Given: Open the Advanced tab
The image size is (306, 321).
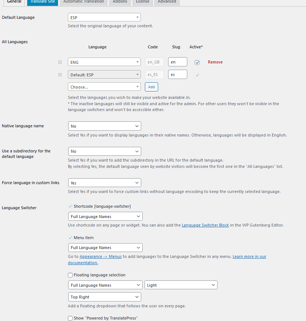Looking at the screenshot, I should pyautogui.click(x=167, y=2).
